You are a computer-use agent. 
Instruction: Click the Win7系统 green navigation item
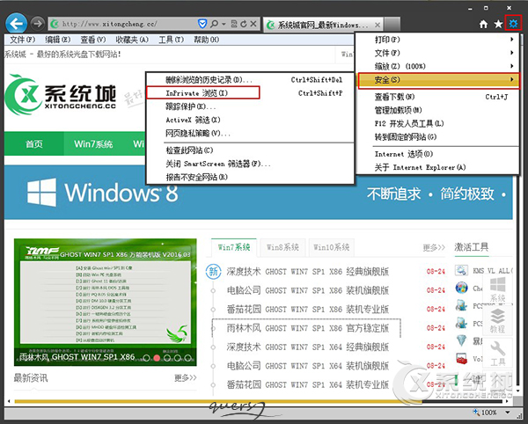[x=93, y=143]
